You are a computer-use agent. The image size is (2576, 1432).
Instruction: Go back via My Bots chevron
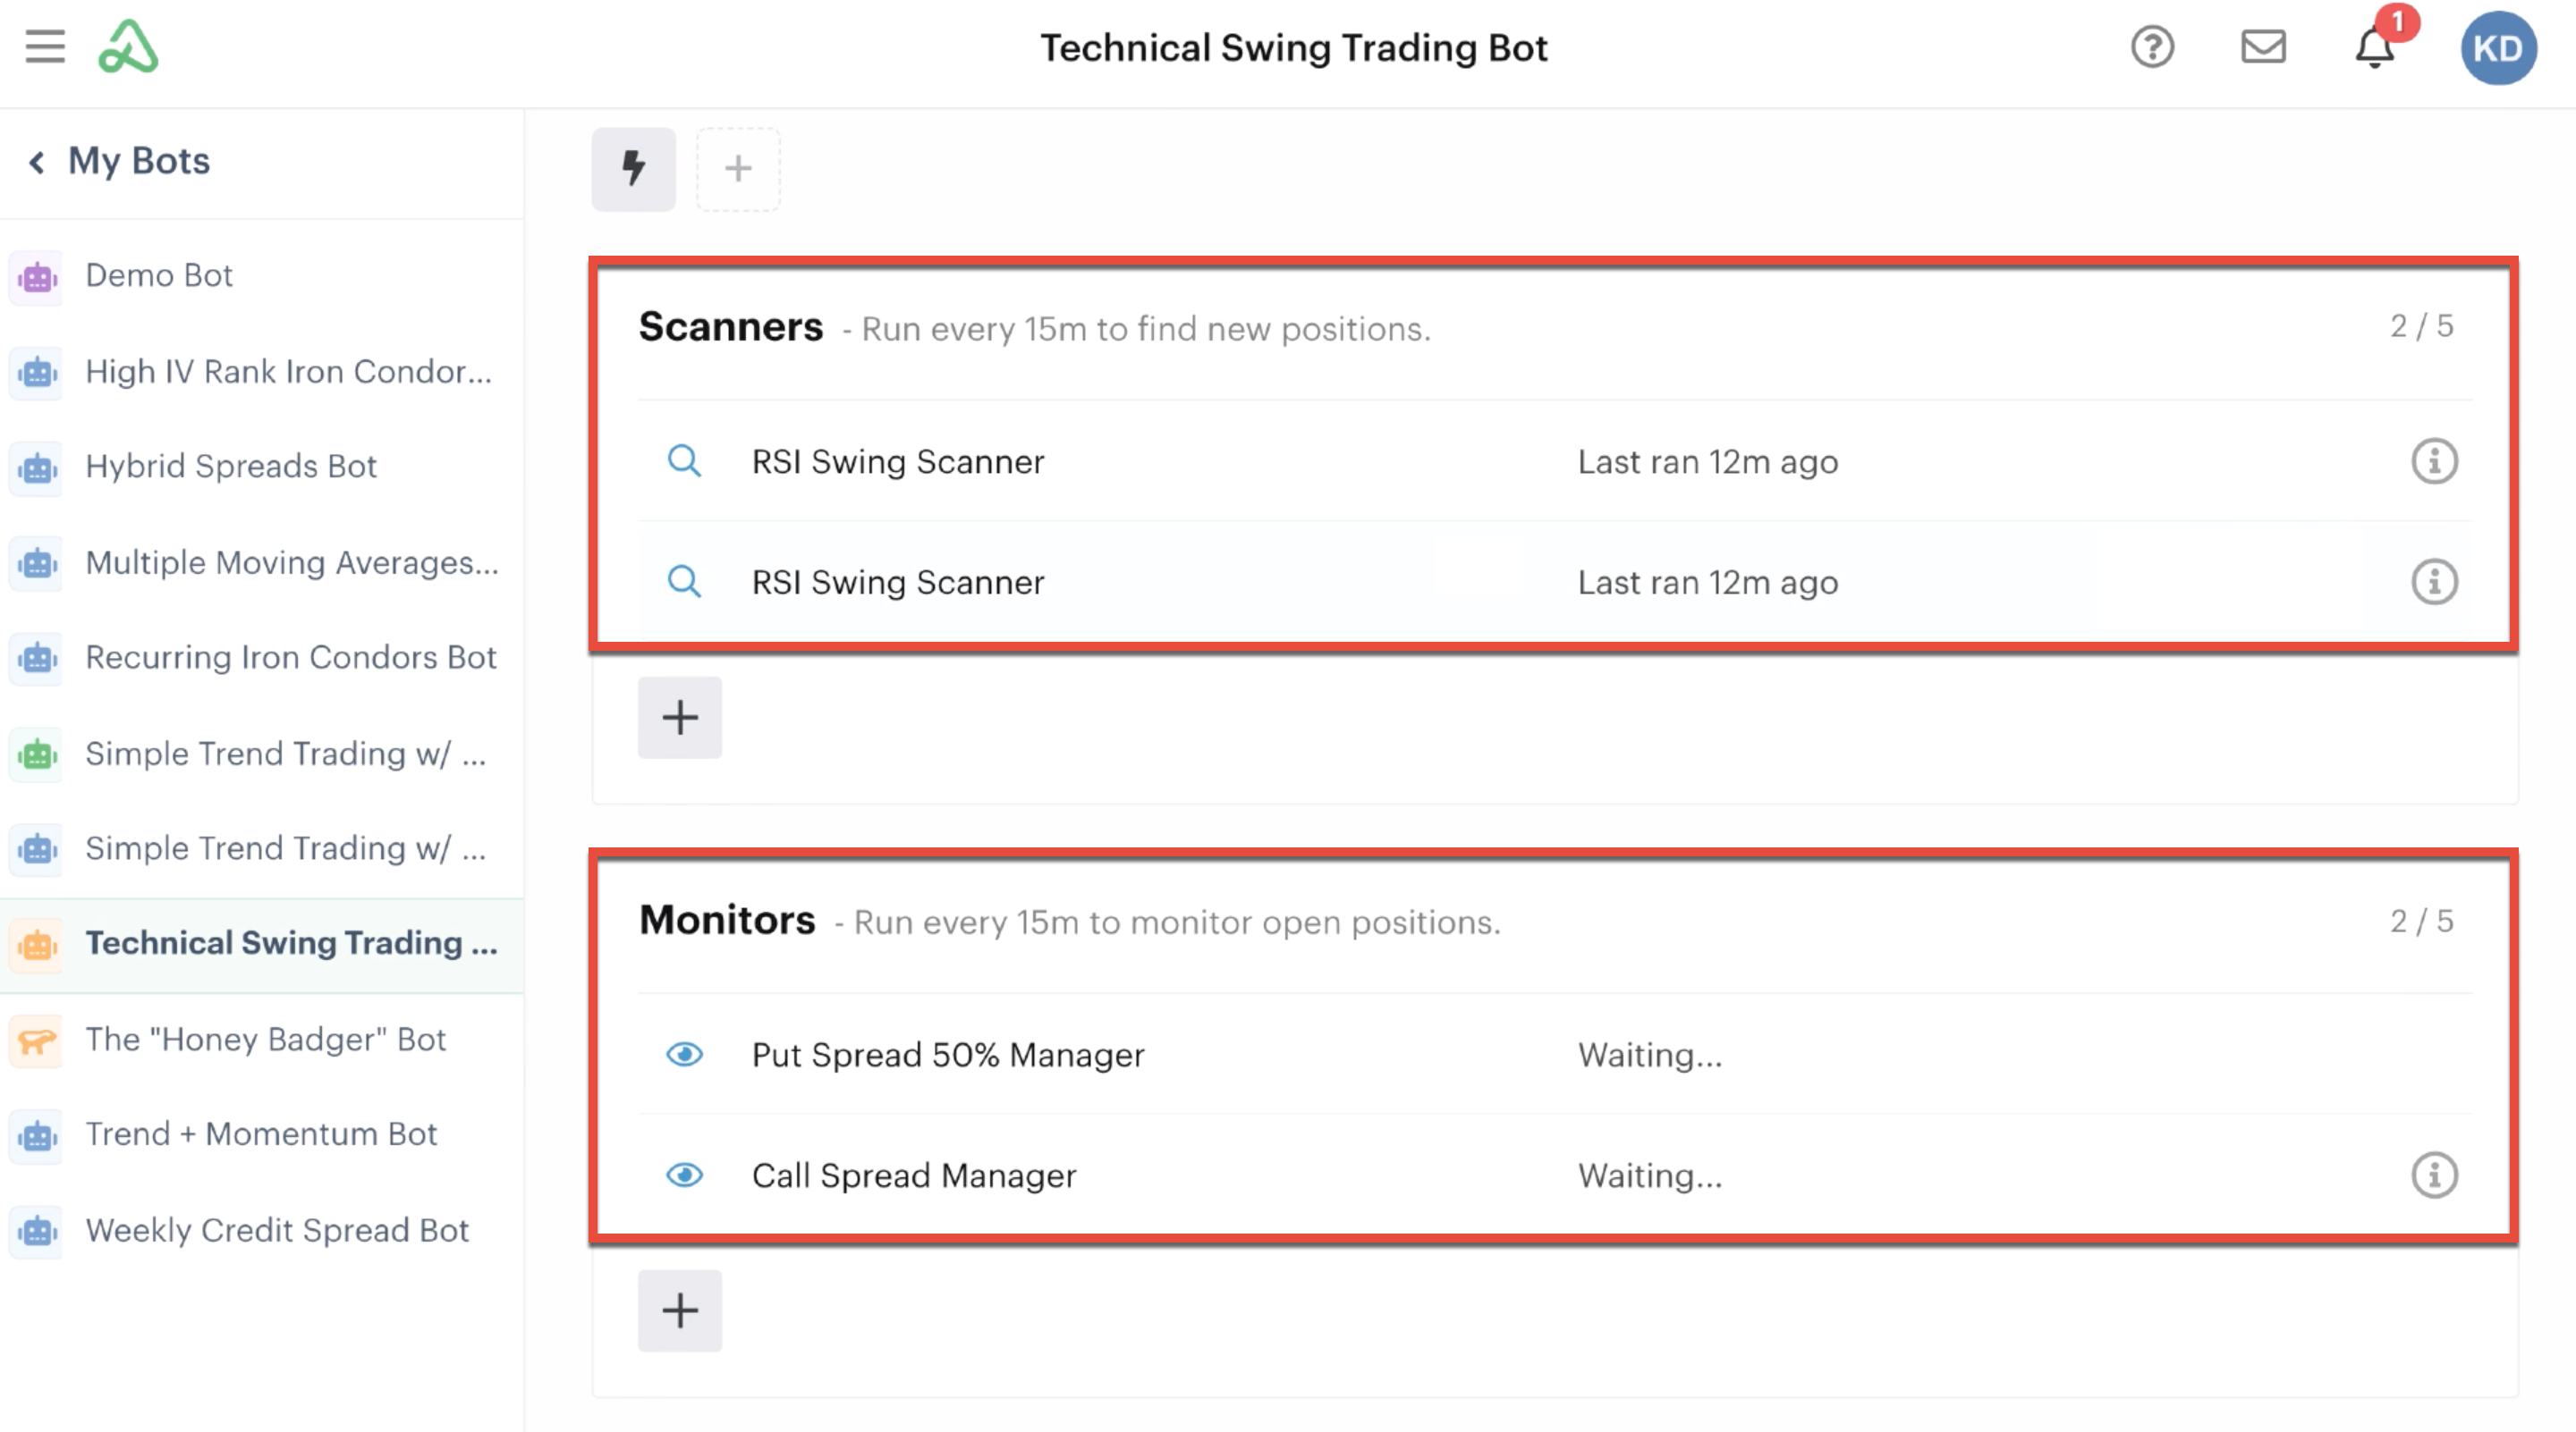coord(37,162)
